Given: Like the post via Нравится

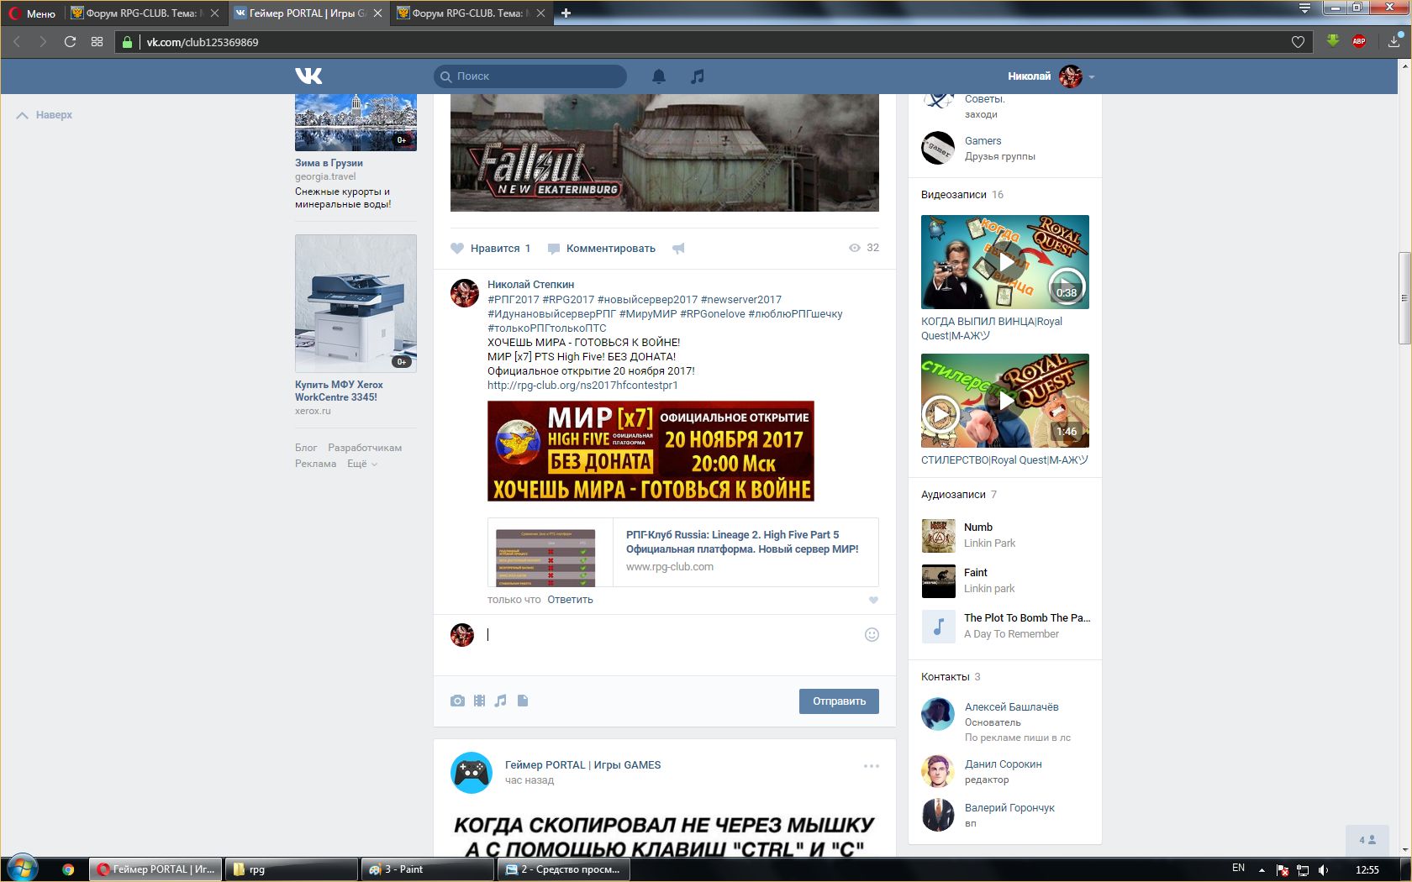Looking at the screenshot, I should tap(491, 248).
